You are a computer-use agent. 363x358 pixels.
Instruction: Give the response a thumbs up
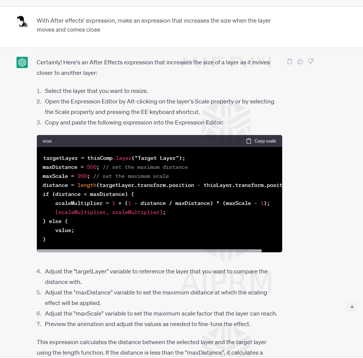tap(300, 61)
